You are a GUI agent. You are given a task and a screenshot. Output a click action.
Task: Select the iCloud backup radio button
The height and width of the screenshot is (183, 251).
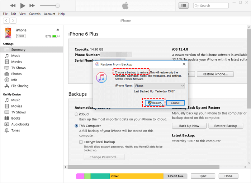(76, 114)
